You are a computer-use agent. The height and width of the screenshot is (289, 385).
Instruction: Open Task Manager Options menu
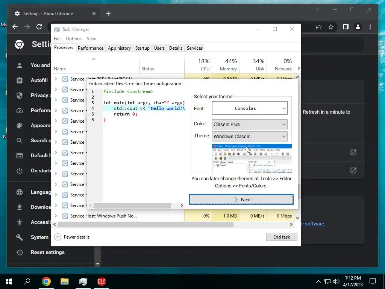point(74,39)
